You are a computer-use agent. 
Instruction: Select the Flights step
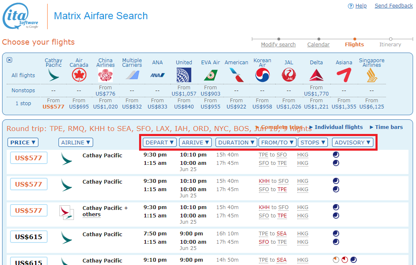click(355, 45)
